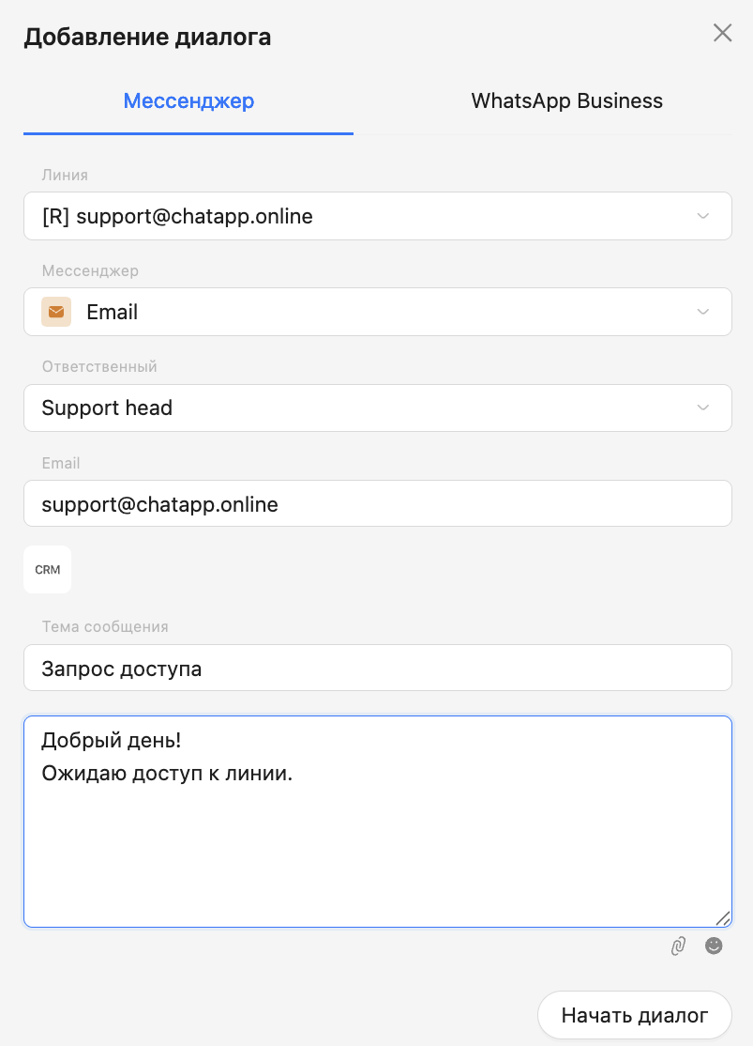Click the Начать диалог button
Image resolution: width=753 pixels, height=1046 pixels.
coord(634,1015)
